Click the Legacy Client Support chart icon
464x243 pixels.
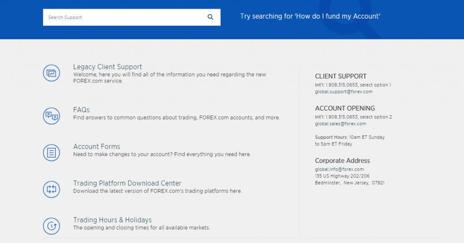pos(52,73)
